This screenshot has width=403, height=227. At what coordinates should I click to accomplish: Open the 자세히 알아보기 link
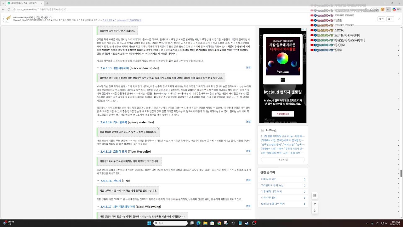click(x=109, y=20)
